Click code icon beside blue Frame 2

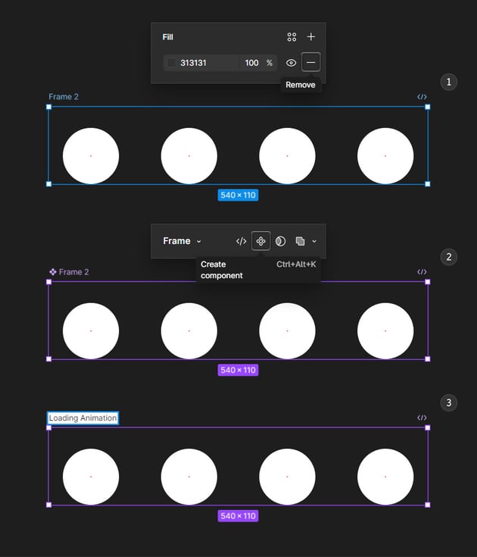[x=422, y=97]
